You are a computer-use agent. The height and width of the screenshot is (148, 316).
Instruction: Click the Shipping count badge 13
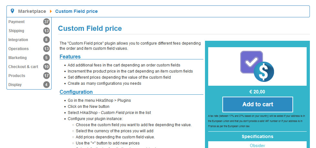[x=46, y=31]
